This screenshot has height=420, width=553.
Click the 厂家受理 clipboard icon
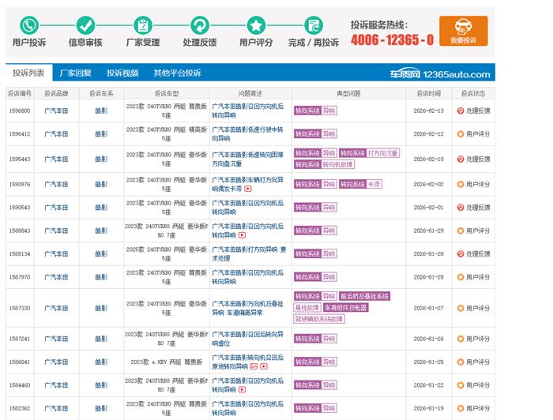coord(143,25)
